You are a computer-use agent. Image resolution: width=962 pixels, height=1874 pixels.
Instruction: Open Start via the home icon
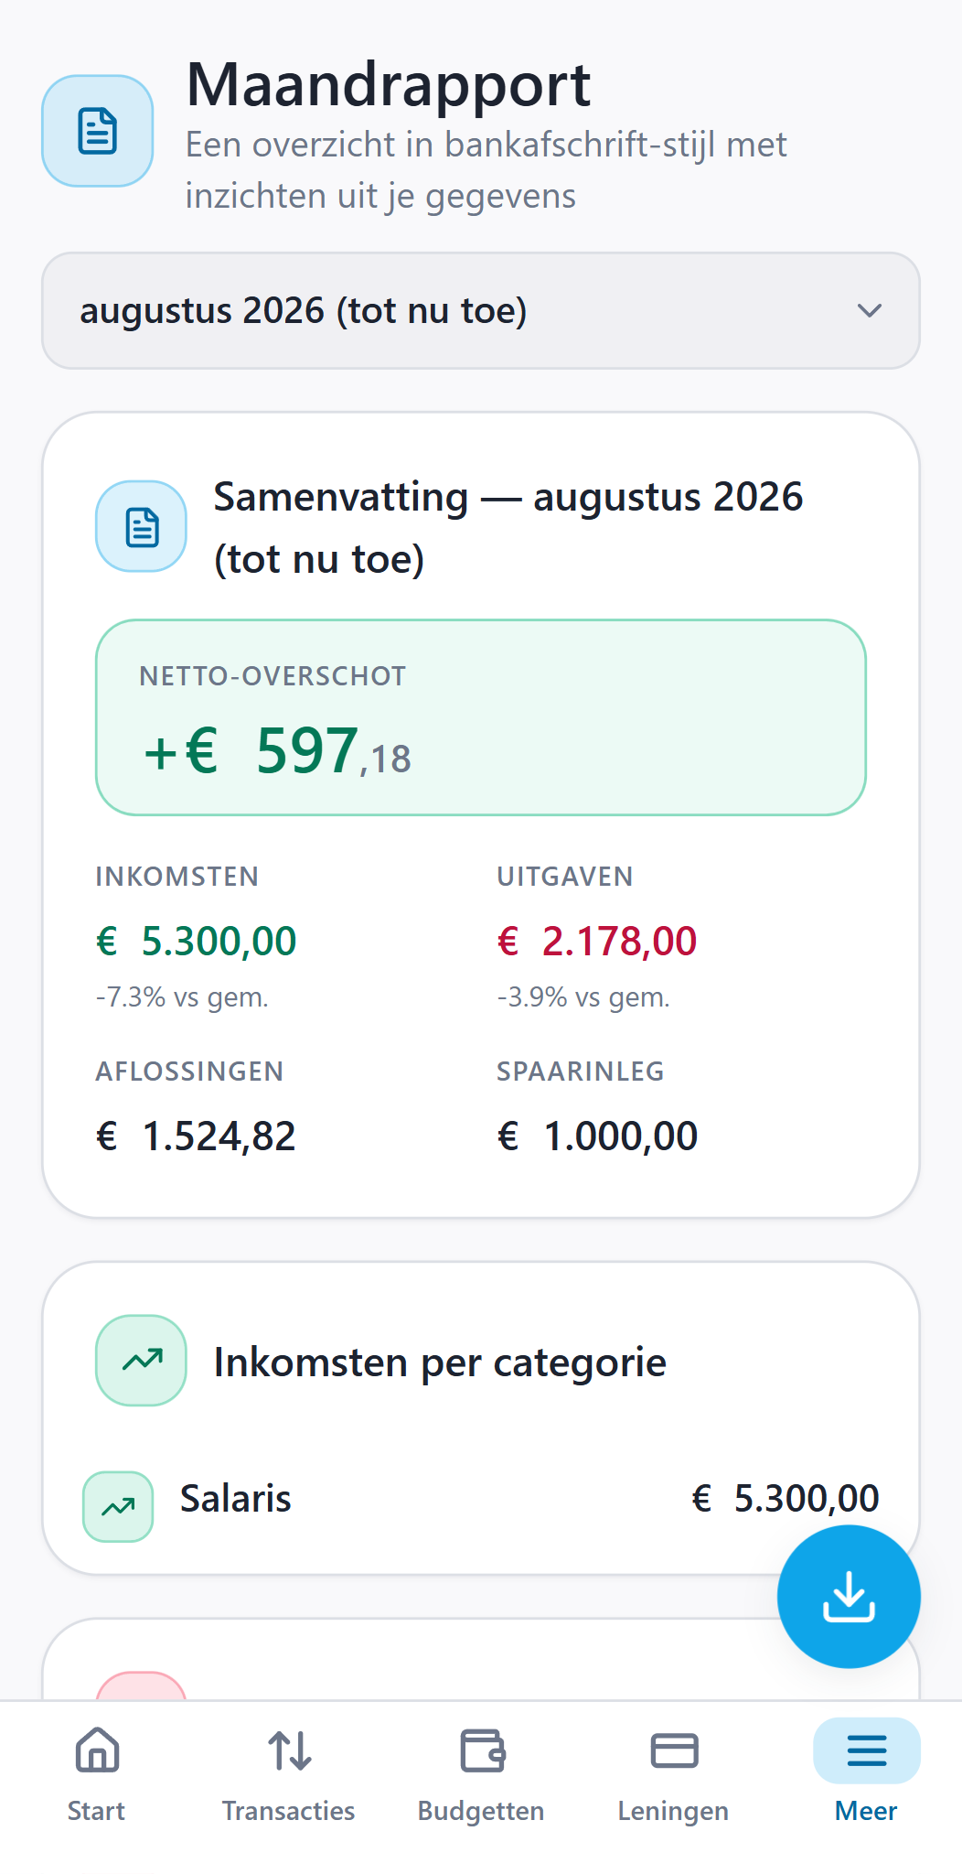click(x=97, y=1750)
